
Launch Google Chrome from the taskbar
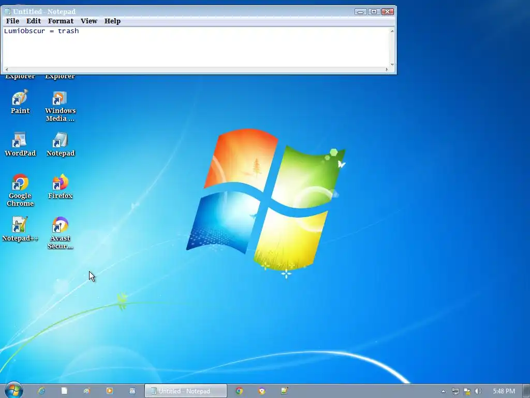click(239, 391)
